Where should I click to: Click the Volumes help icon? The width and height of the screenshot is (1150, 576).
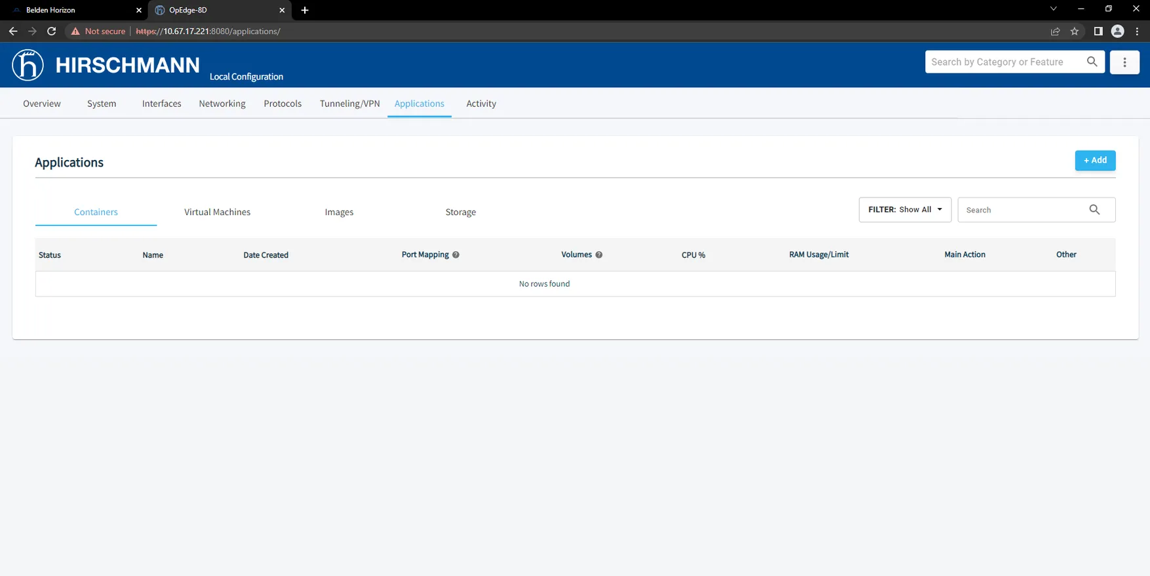[599, 255]
